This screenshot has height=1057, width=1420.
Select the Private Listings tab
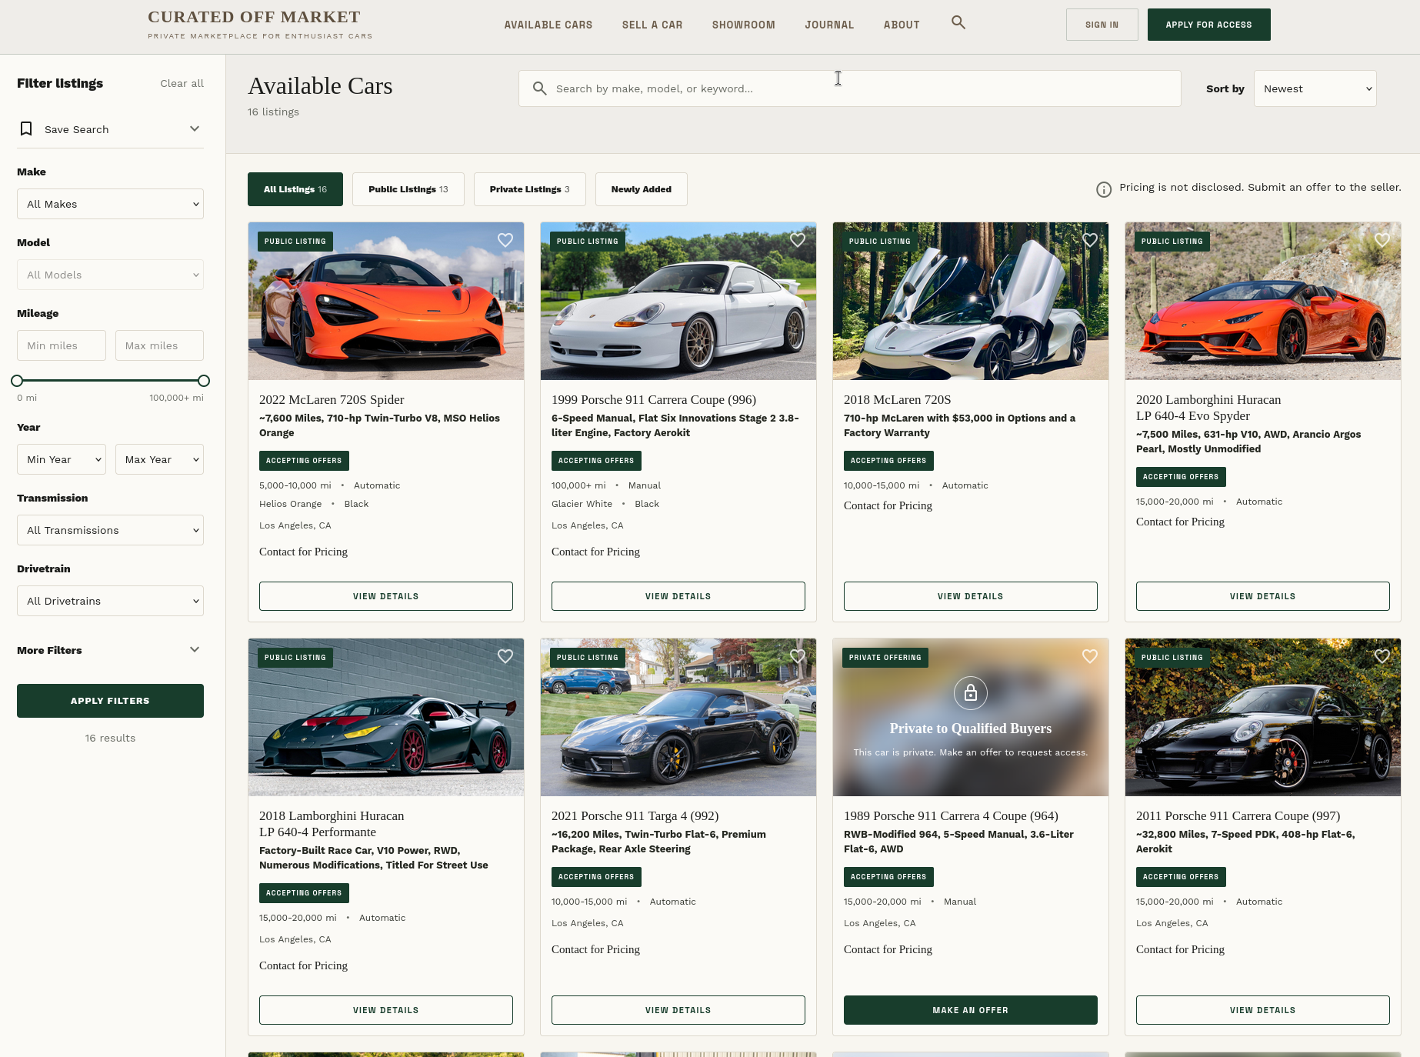530,189
